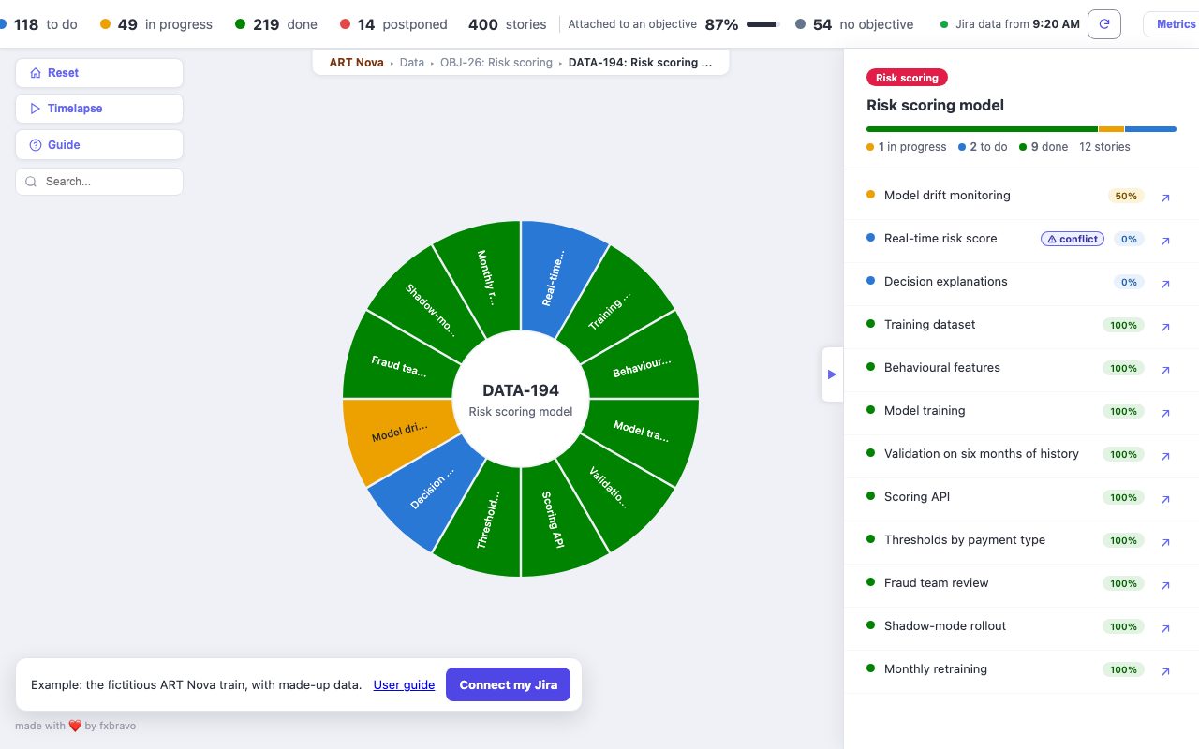This screenshot has height=749, width=1199.
Task: Open external link for Model drift monitoring
Action: click(x=1165, y=198)
